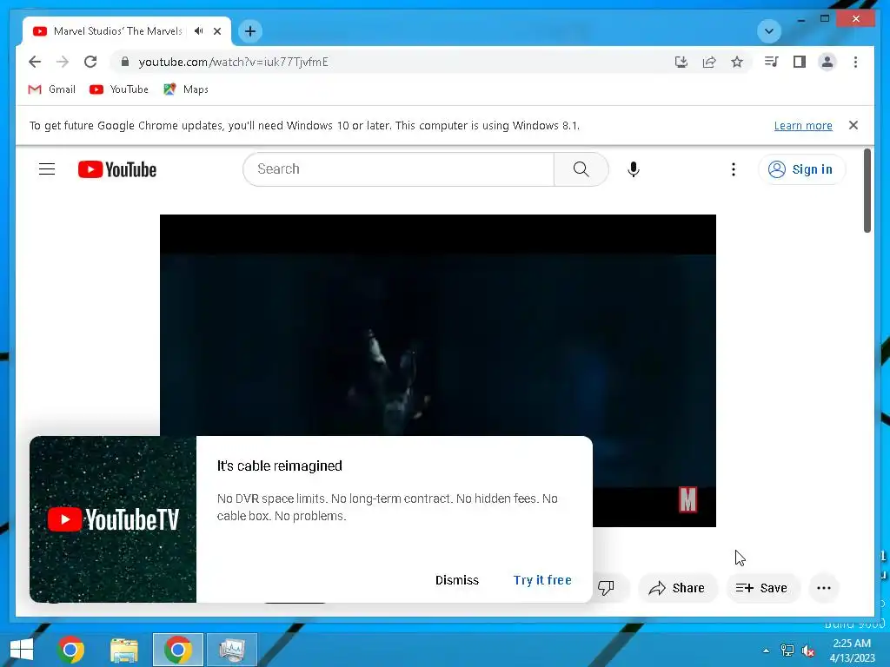Show hidden tray icons arrow
The width and height of the screenshot is (890, 667).
[766, 650]
